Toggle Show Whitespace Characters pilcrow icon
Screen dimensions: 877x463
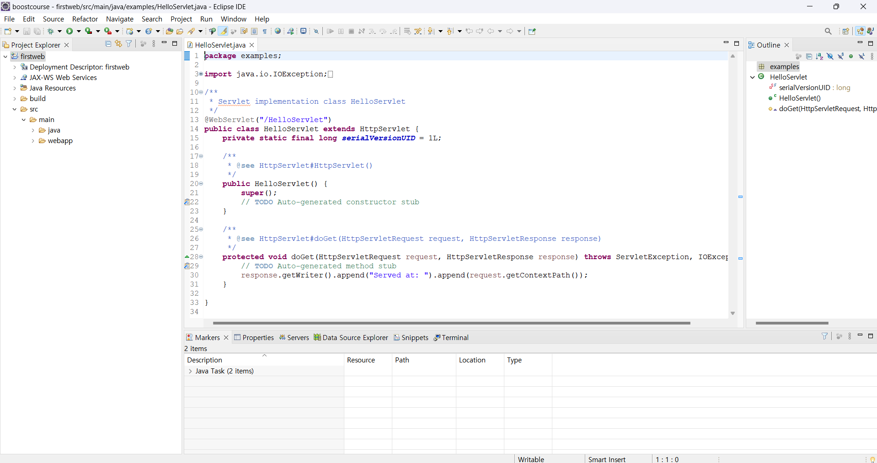265,31
